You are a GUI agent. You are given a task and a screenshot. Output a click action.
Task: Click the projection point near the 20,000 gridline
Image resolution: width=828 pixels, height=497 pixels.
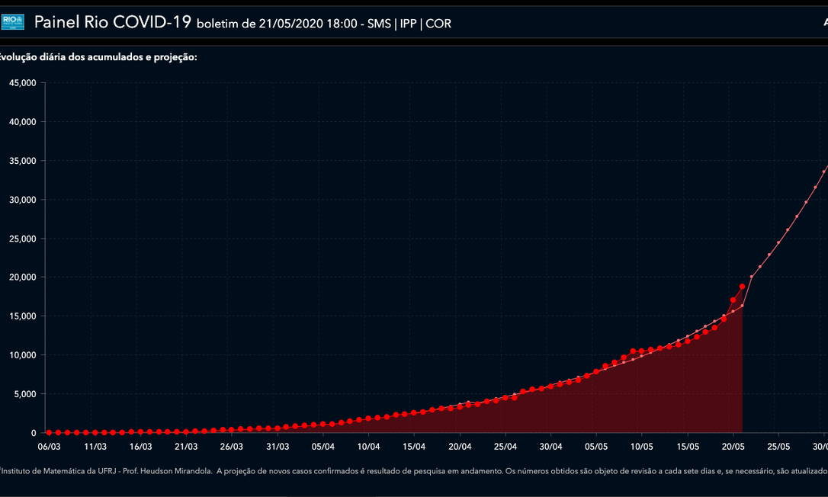coord(751,277)
